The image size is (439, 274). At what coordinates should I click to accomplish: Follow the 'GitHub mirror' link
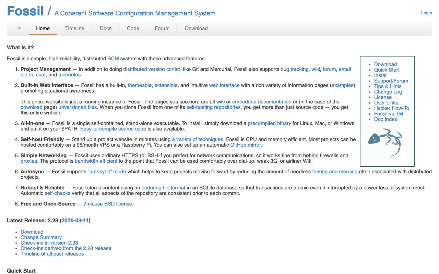[246, 145]
